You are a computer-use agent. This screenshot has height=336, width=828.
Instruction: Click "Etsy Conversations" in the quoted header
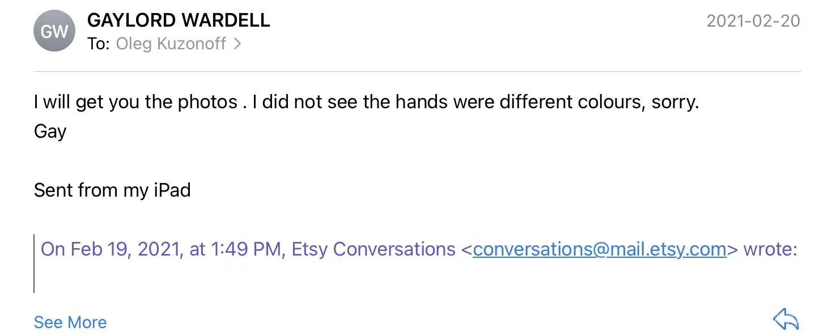click(373, 249)
